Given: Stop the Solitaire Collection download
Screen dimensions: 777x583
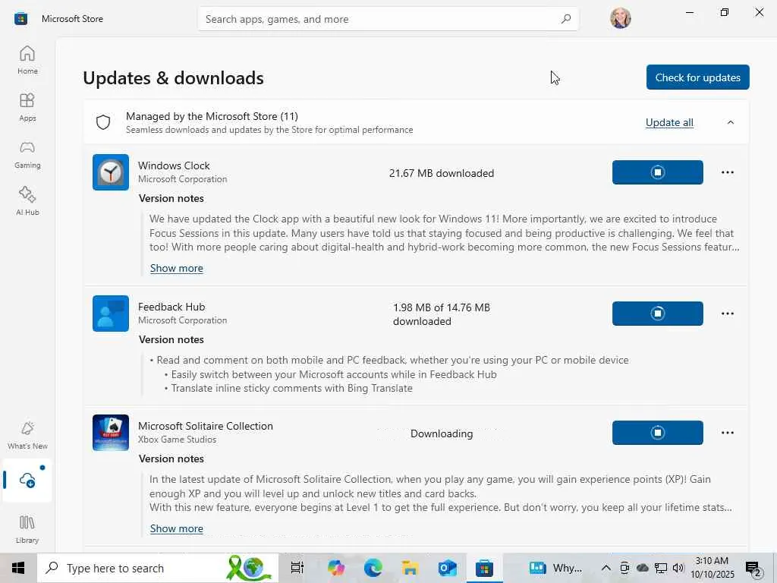Looking at the screenshot, I should click(x=658, y=432).
